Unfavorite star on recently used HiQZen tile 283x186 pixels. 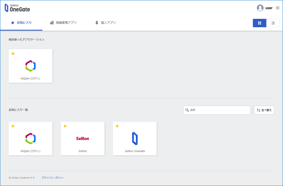[13, 54]
